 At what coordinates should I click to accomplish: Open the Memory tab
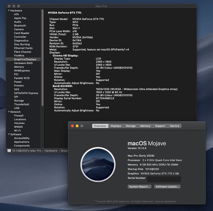(145, 126)
